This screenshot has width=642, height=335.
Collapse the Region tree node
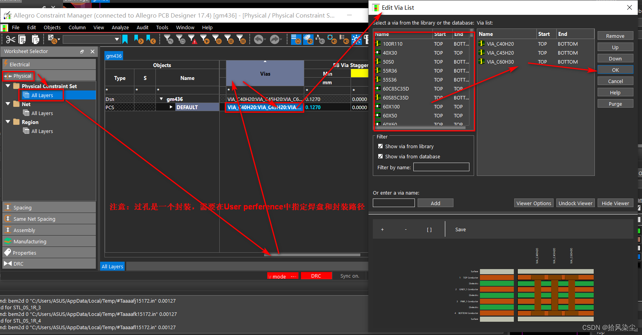(x=8, y=122)
